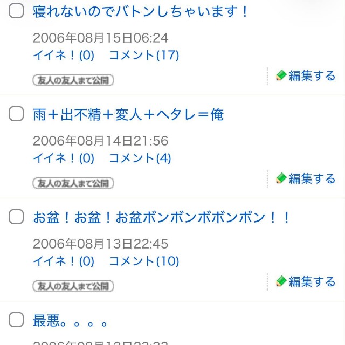This screenshot has height=345, width=345.
Task: Open diary entry お盆！お盆！お盆ボンボンボボンボン
Action: (161, 218)
